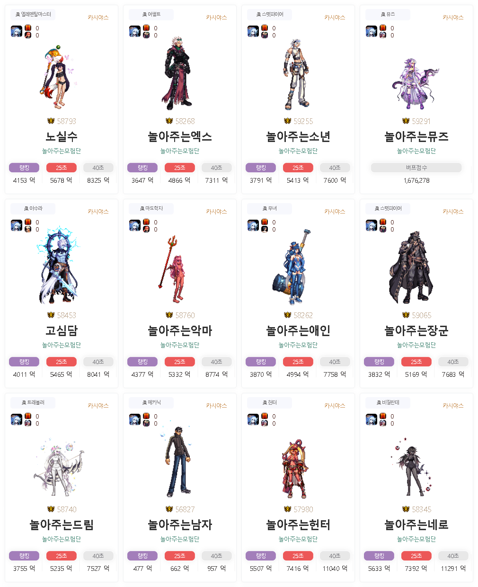Click the red book icon on 놀아주는드림 card
Image resolution: width=478 pixels, height=587 pixels.
click(28, 416)
